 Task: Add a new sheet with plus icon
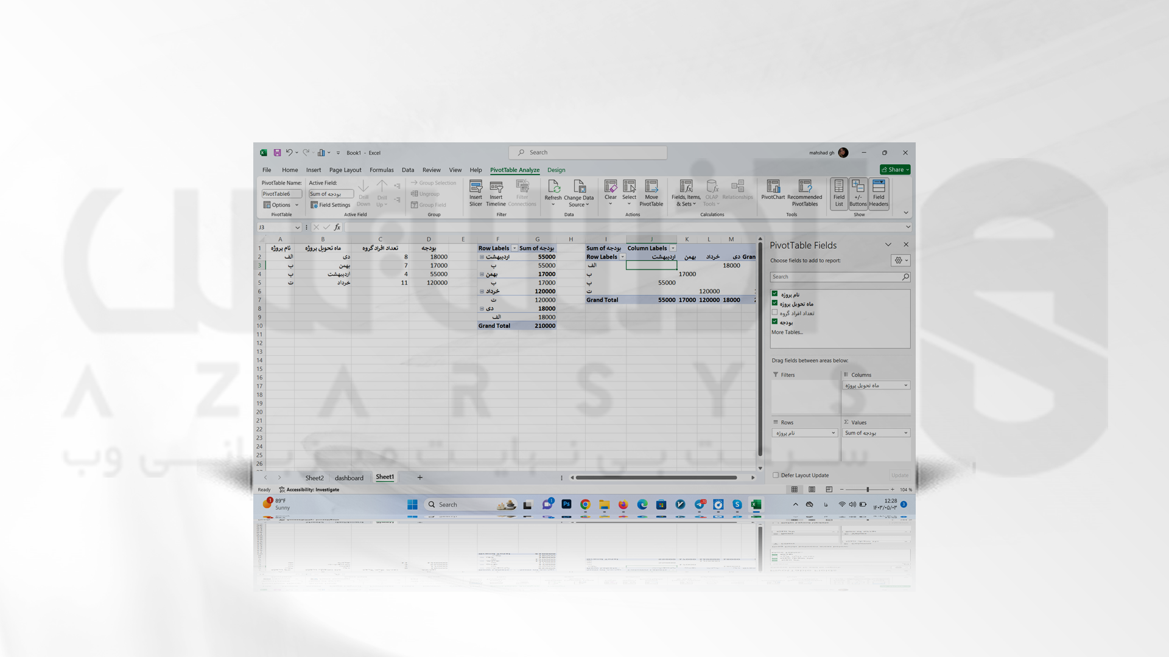tap(420, 478)
